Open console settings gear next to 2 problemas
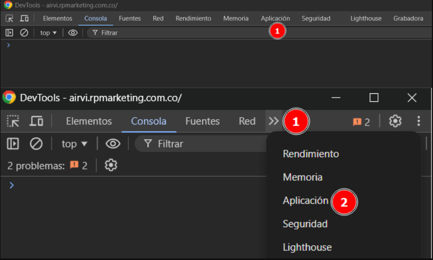 pos(110,166)
